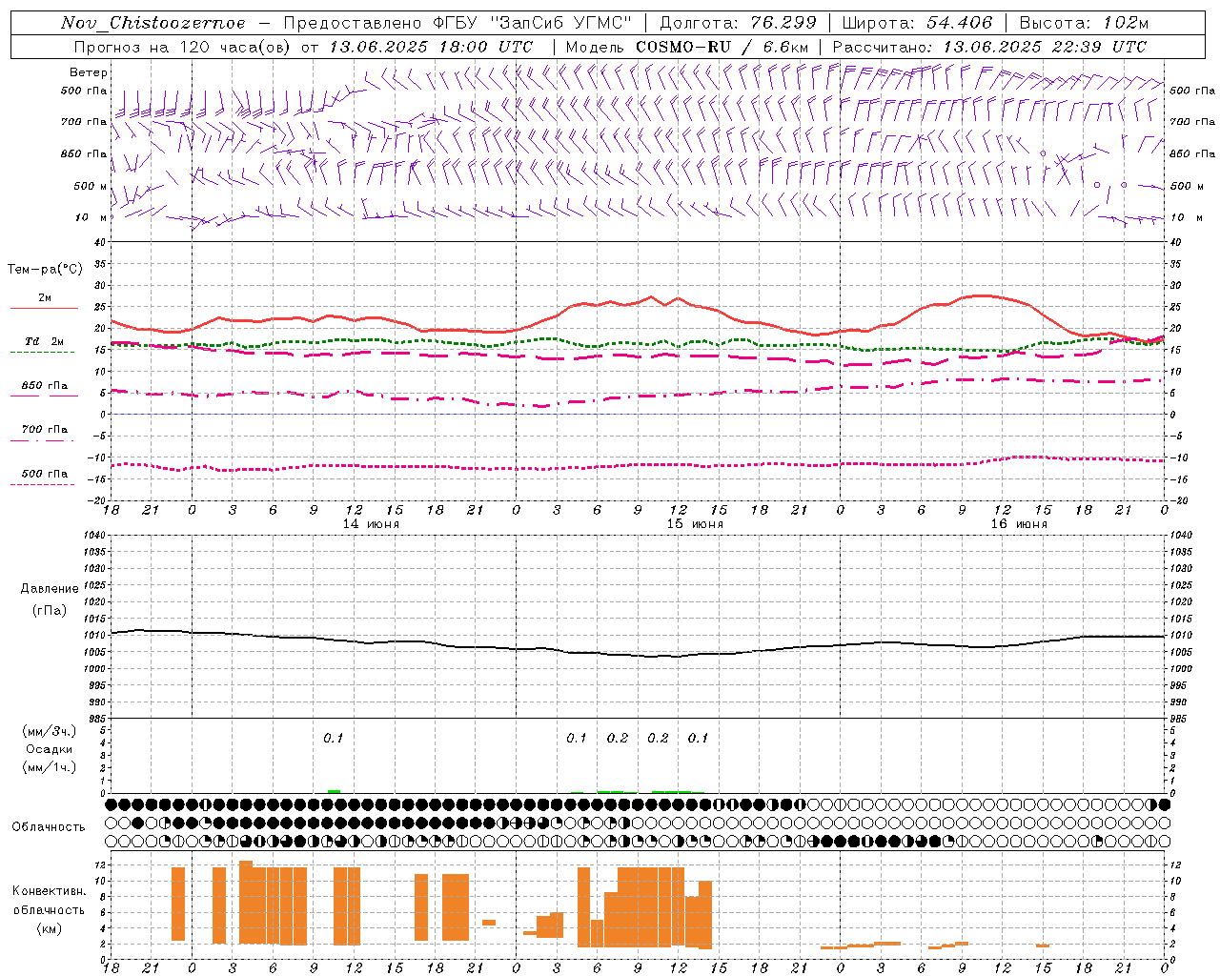Click the 850 гПа temperature legend entry
The height and width of the screenshot is (976, 1220).
coord(44,387)
